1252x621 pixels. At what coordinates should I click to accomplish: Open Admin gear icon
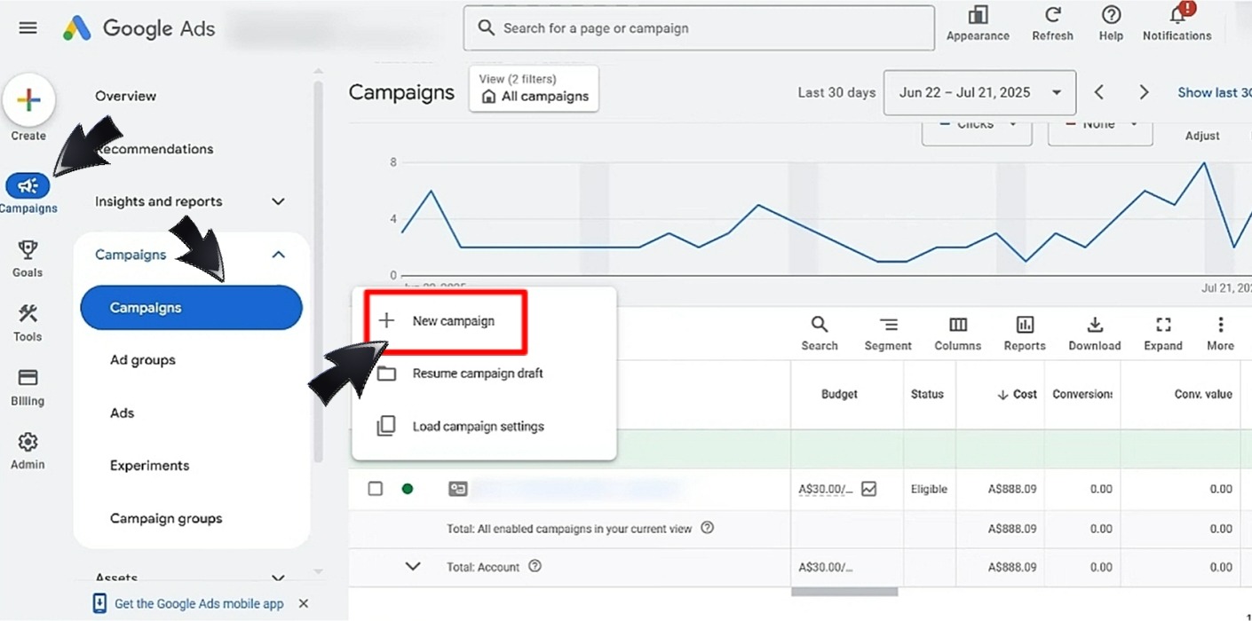pyautogui.click(x=28, y=442)
